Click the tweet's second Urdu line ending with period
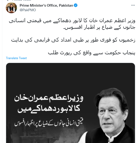138x143 pixels. coord(99,27)
